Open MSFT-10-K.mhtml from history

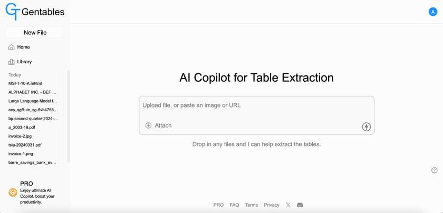pyautogui.click(x=25, y=83)
